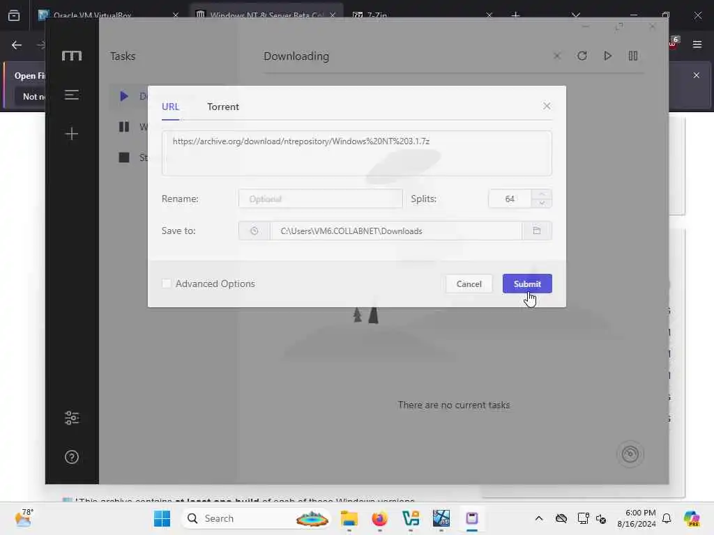The image size is (714, 535).
Task: Click the Splits value field
Action: [510, 199]
